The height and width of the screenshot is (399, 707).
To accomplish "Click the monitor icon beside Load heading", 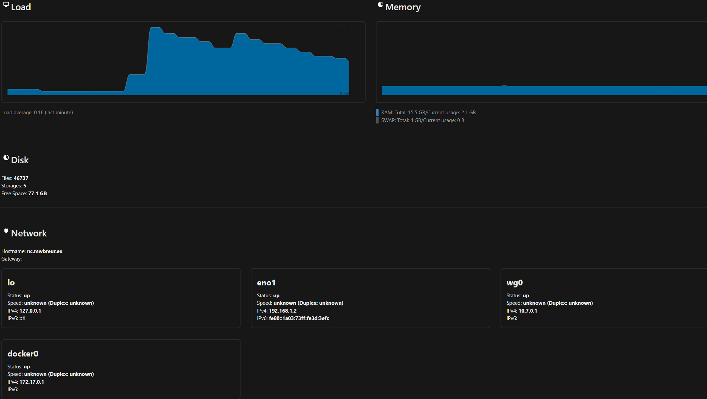I will tap(6, 4).
